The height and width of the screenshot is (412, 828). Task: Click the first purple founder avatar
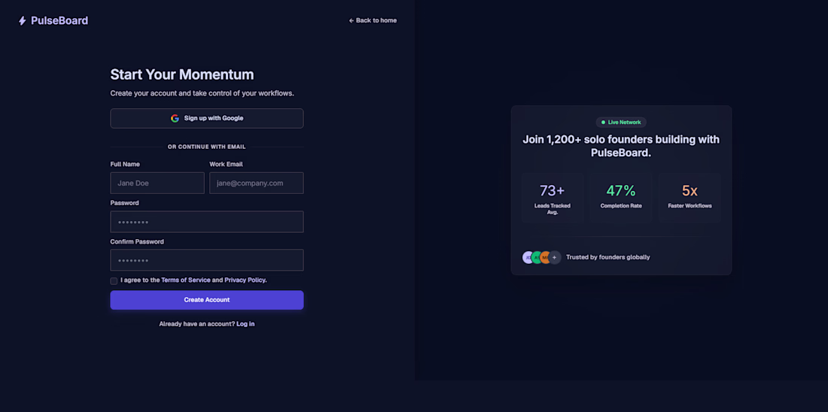point(528,257)
